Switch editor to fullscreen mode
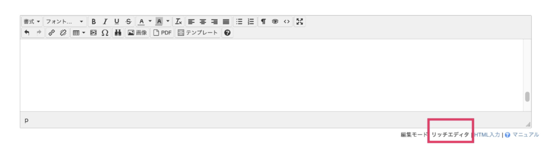Image resolution: width=553 pixels, height=149 pixels. [x=300, y=22]
